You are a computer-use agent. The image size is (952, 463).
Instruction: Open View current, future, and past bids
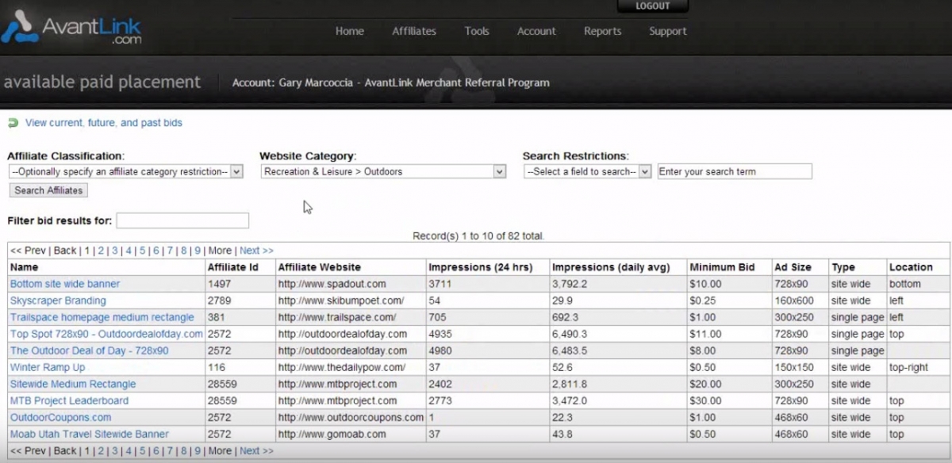(104, 123)
